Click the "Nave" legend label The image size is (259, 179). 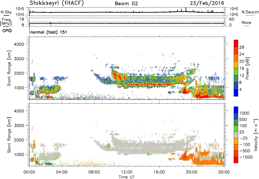(246, 22)
